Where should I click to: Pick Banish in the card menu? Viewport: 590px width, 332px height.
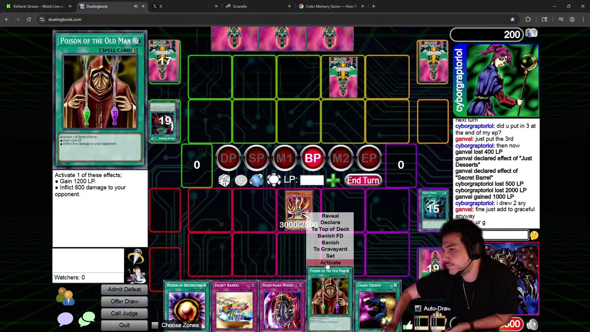pos(330,243)
